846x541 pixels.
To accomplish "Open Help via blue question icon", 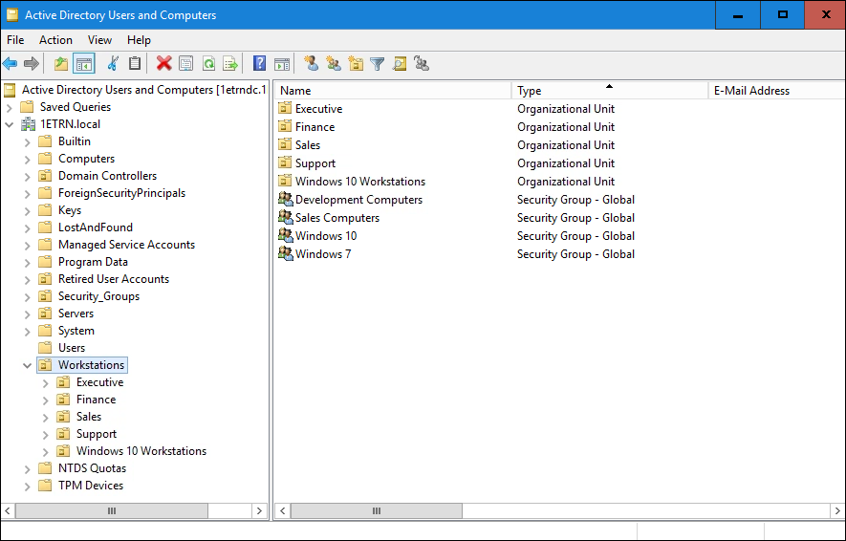I will (259, 64).
